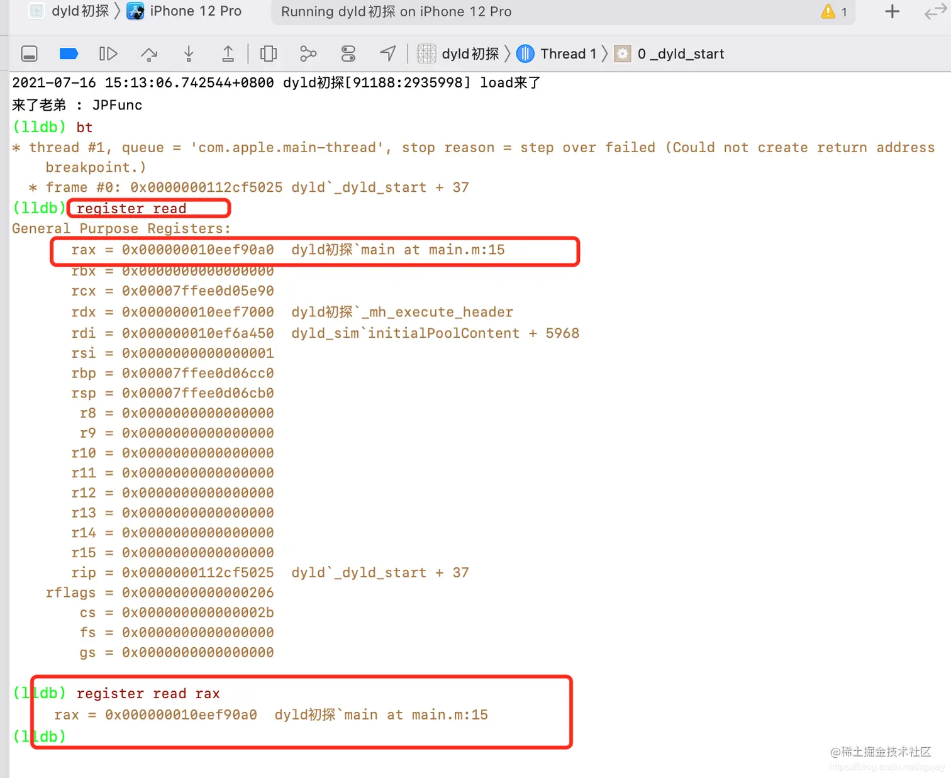Click the iPhone 12 Pro simulator app icon
The image size is (951, 778).
point(135,11)
